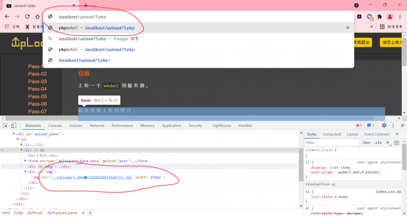Toggle device toolbar in DevTools
The width and height of the screenshot is (407, 216).
pyautogui.click(x=14, y=126)
